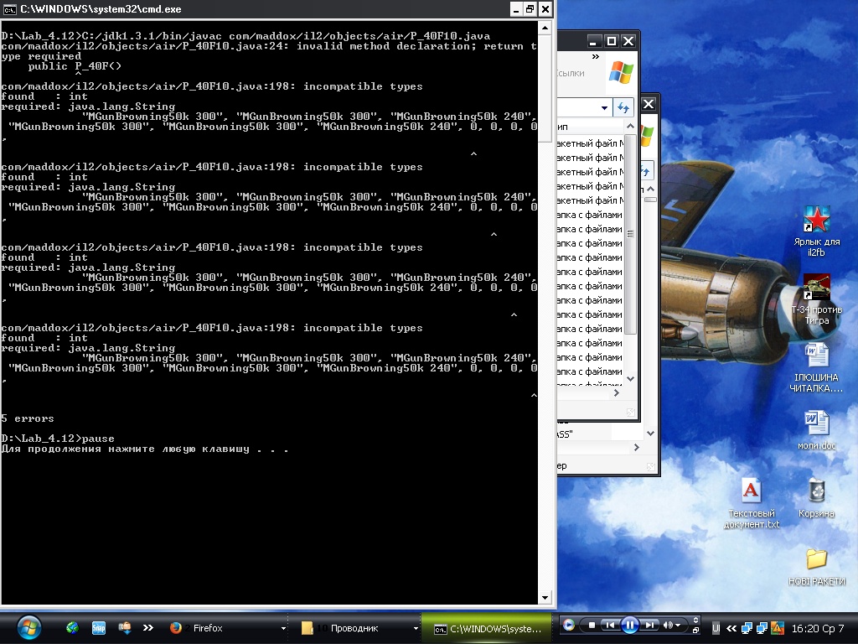Click the Windows flag logo in Explorer
Viewport: 858px width, 644px height.
(x=621, y=72)
